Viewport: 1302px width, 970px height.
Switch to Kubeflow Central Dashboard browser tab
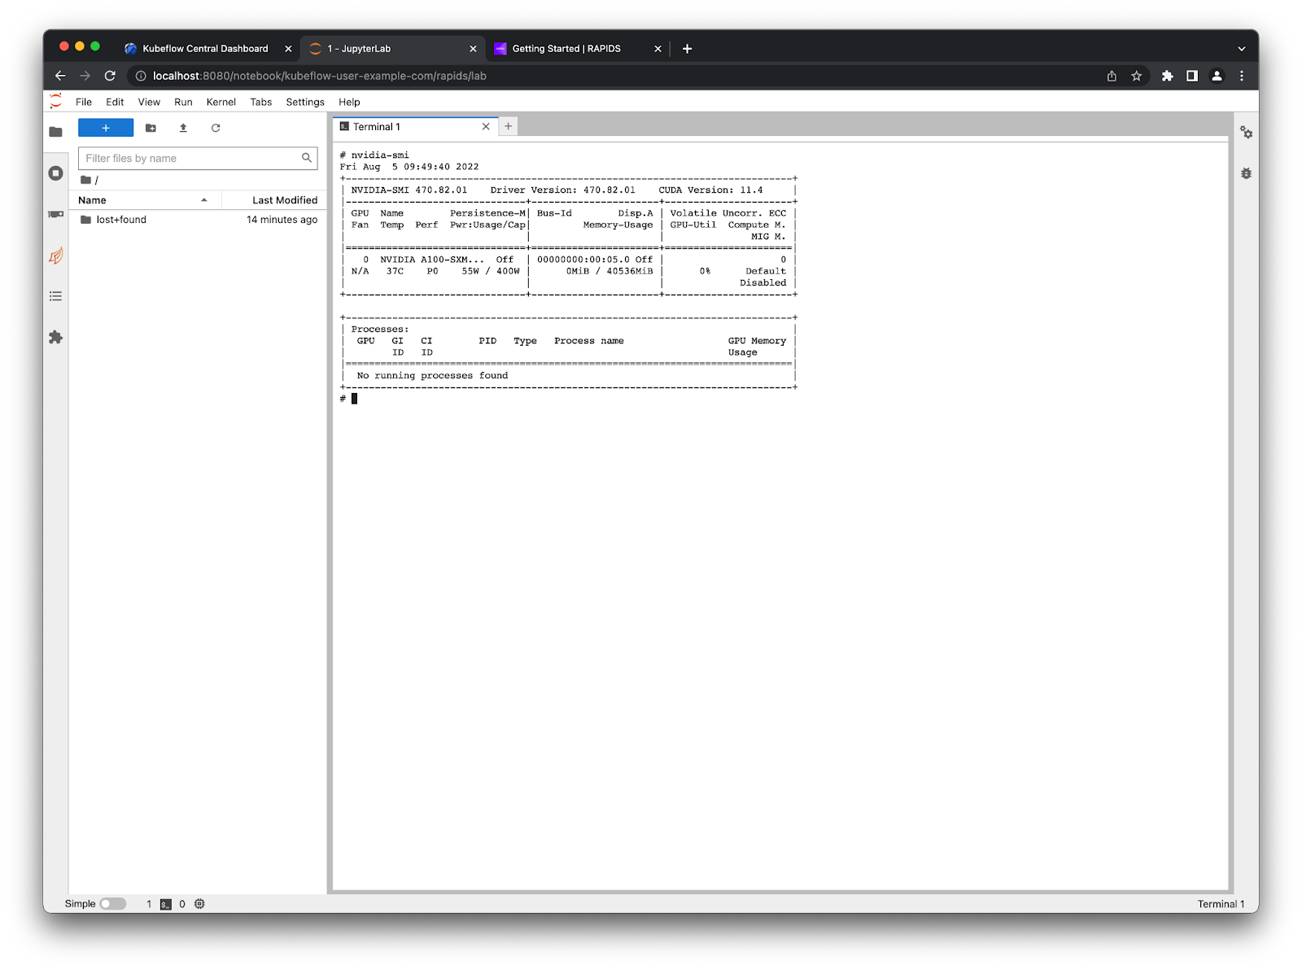(x=205, y=49)
